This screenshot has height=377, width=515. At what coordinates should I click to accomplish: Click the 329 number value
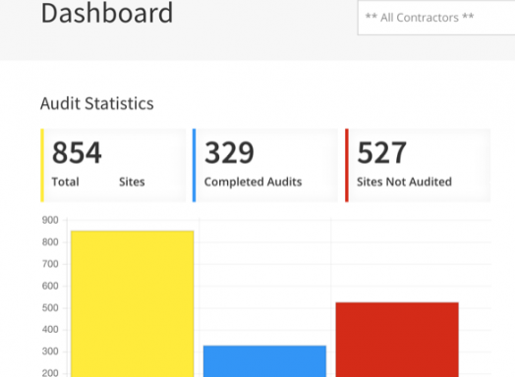[229, 152]
